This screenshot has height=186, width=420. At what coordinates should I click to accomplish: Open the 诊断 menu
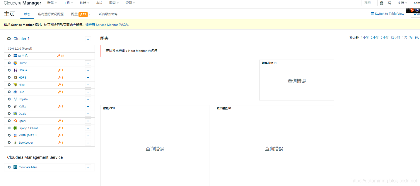pos(84,3)
